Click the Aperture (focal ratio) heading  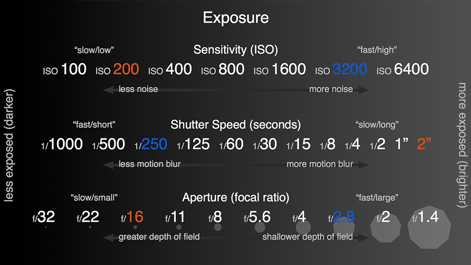[236, 198]
